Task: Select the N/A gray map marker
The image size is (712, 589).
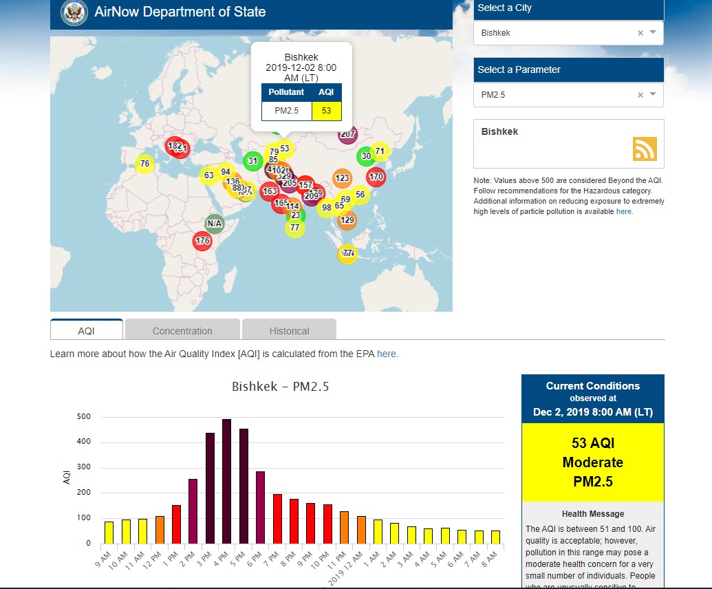Action: pos(215,224)
